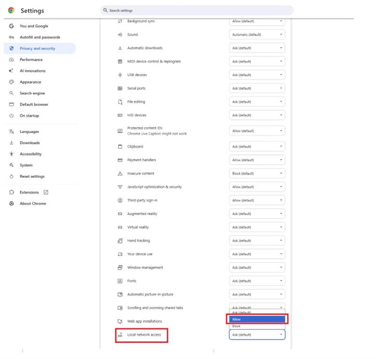Screen dimensions: 376x359
Task: Click the USB icon beside USB devices
Action: (120, 75)
